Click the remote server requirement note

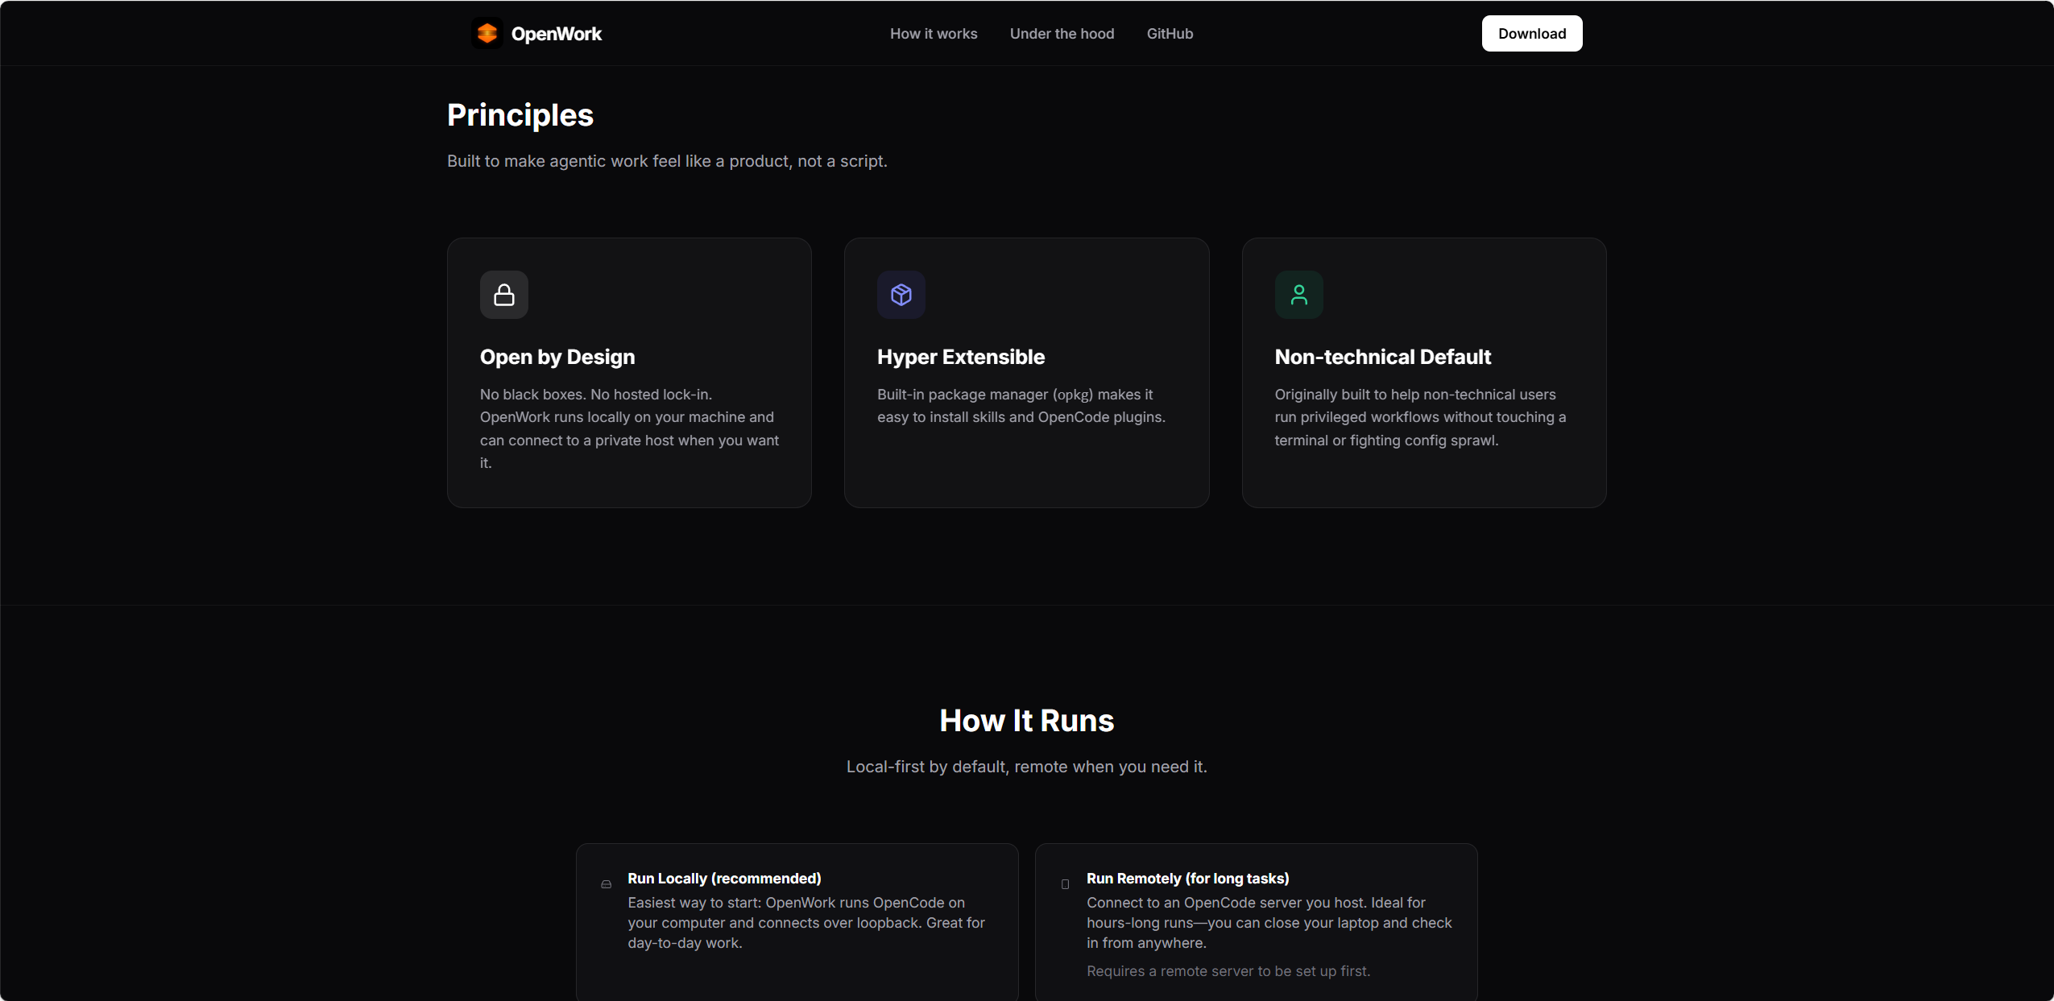pyautogui.click(x=1228, y=971)
